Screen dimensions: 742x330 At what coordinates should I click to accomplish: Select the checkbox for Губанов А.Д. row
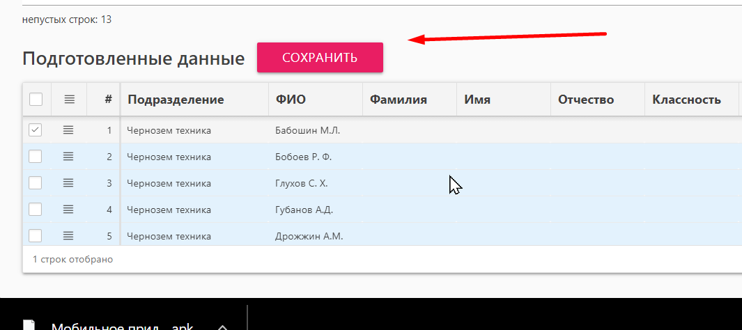pos(36,210)
